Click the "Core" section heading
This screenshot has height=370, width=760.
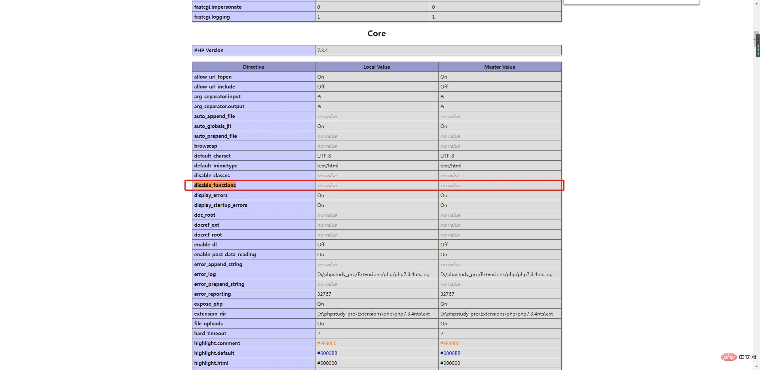tap(376, 34)
